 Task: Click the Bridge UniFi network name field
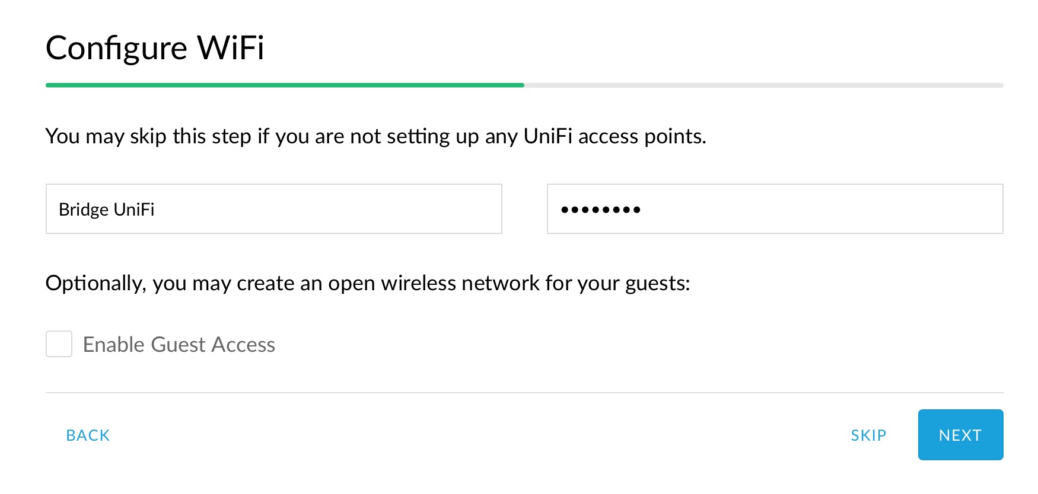273,209
